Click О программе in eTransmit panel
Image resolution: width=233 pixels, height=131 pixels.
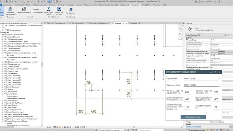[x=38, y=12]
